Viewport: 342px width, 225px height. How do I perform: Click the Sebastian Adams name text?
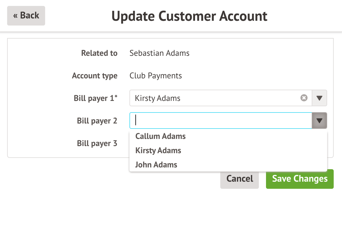(159, 53)
